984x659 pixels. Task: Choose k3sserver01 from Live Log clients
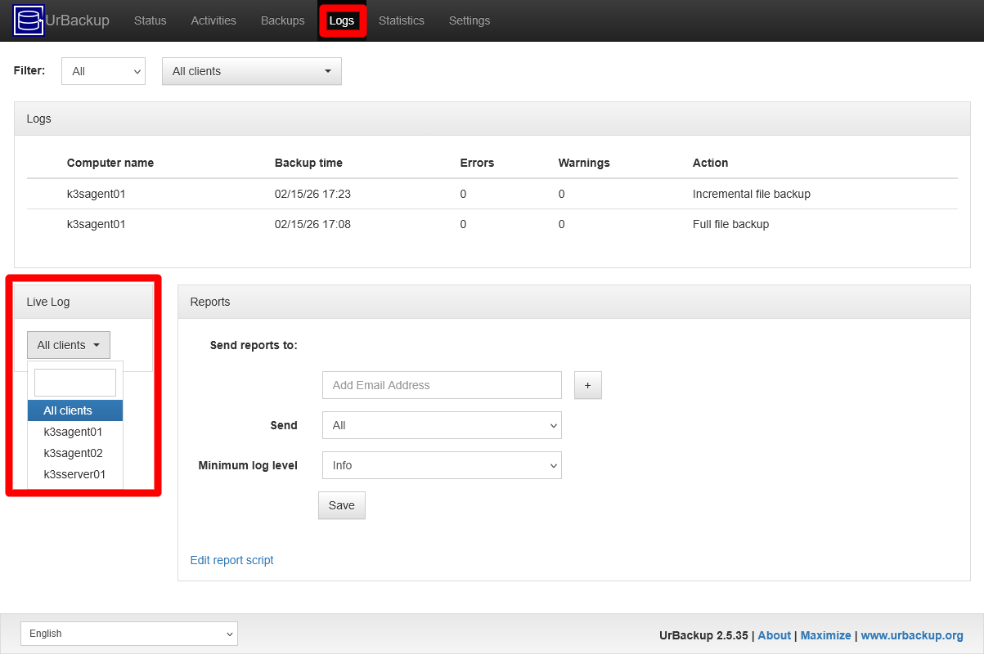tap(74, 474)
